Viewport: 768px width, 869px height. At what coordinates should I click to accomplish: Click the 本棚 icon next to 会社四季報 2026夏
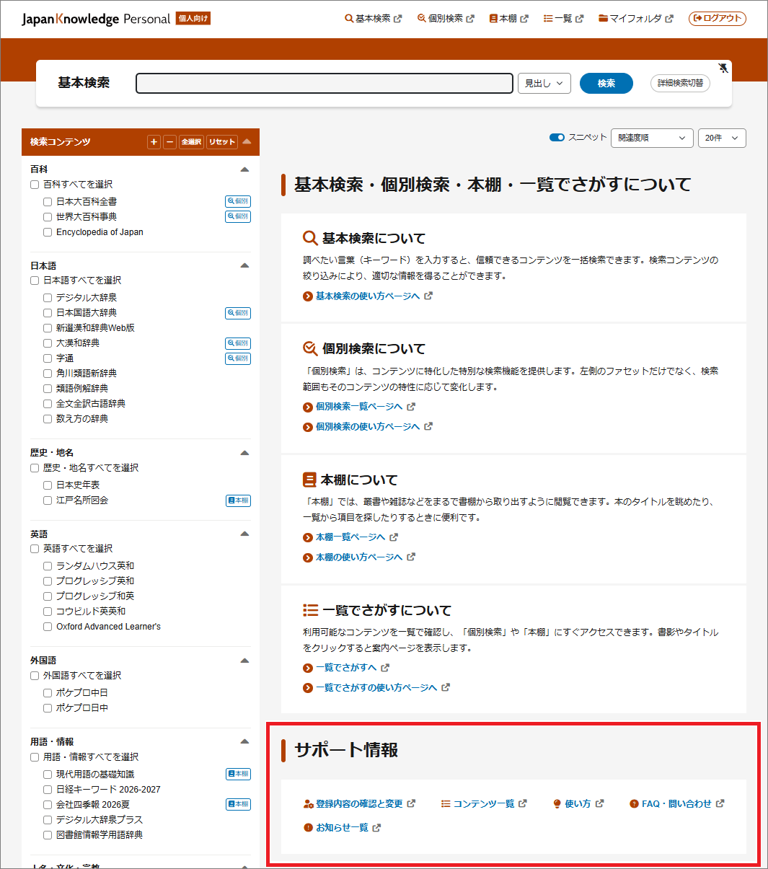[238, 804]
